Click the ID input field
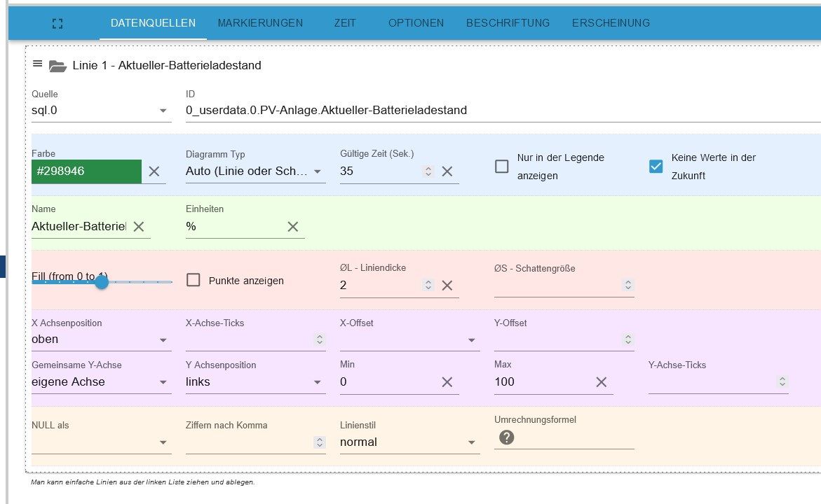The image size is (821, 504). point(491,111)
